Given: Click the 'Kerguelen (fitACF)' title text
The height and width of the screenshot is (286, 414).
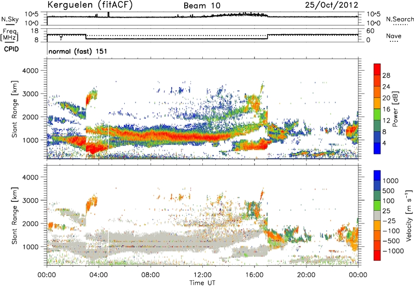Looking at the screenshot, I should point(90,5).
